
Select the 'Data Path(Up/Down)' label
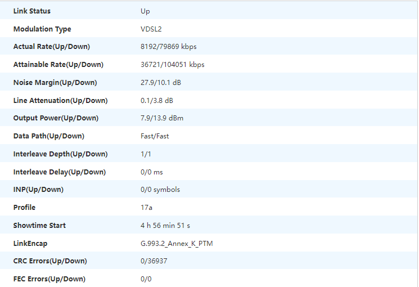click(x=48, y=136)
